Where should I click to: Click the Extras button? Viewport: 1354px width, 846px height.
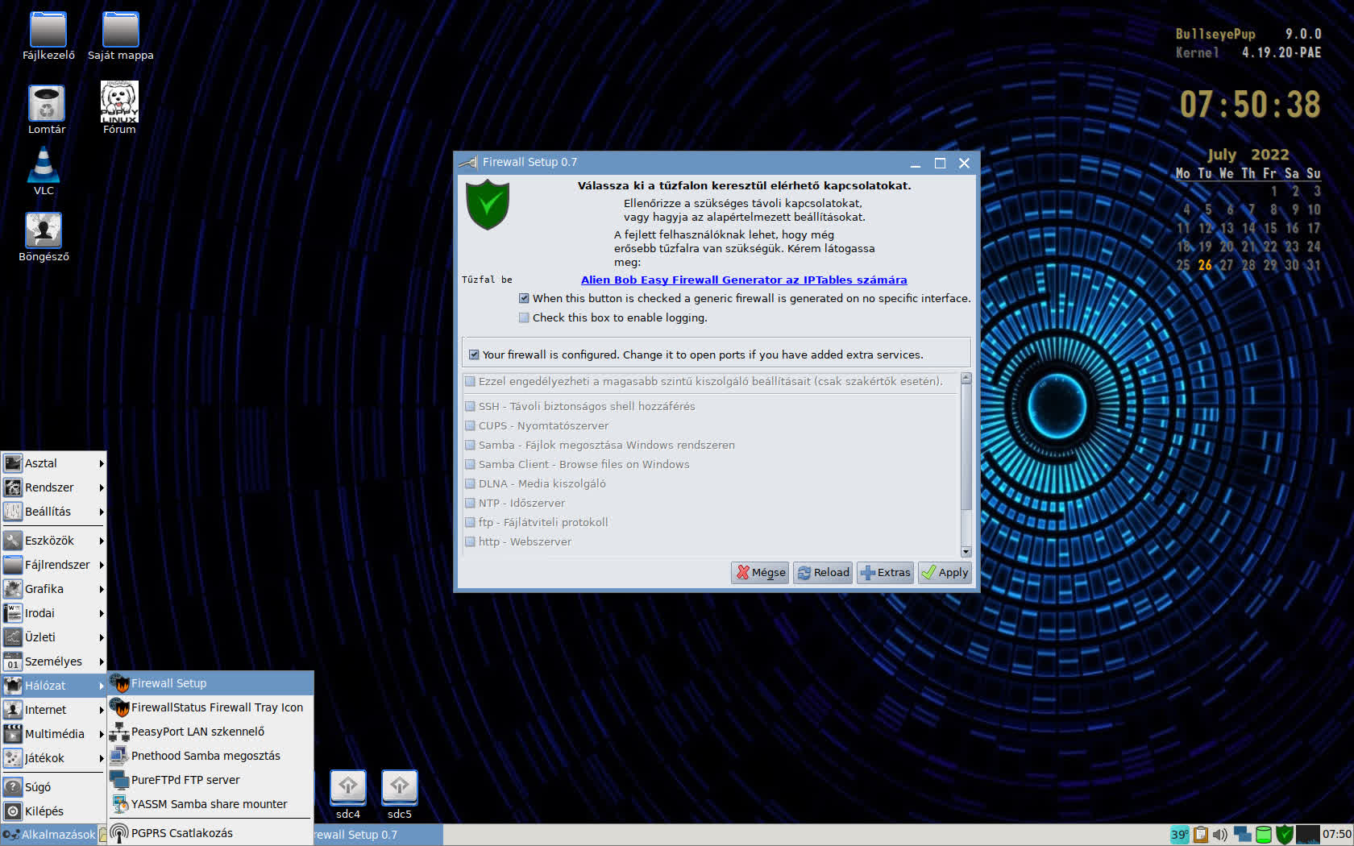point(885,573)
